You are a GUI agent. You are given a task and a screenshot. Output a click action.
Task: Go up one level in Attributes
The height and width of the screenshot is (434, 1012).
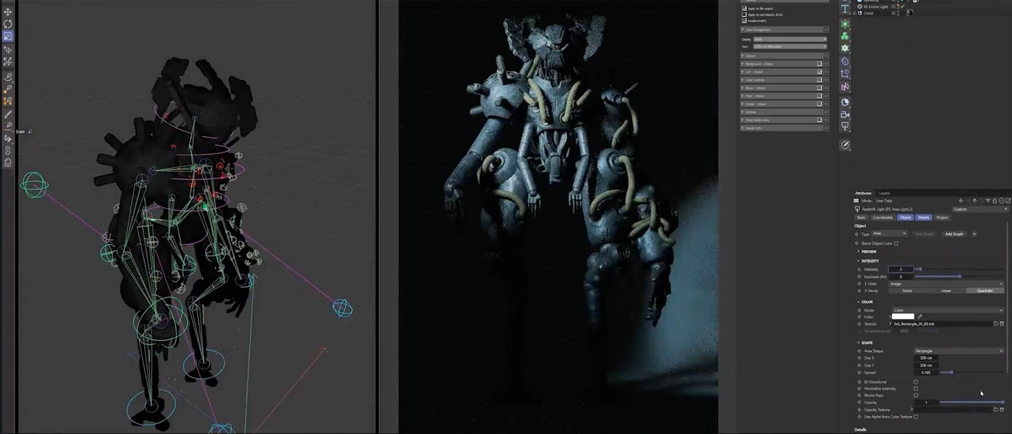974,201
